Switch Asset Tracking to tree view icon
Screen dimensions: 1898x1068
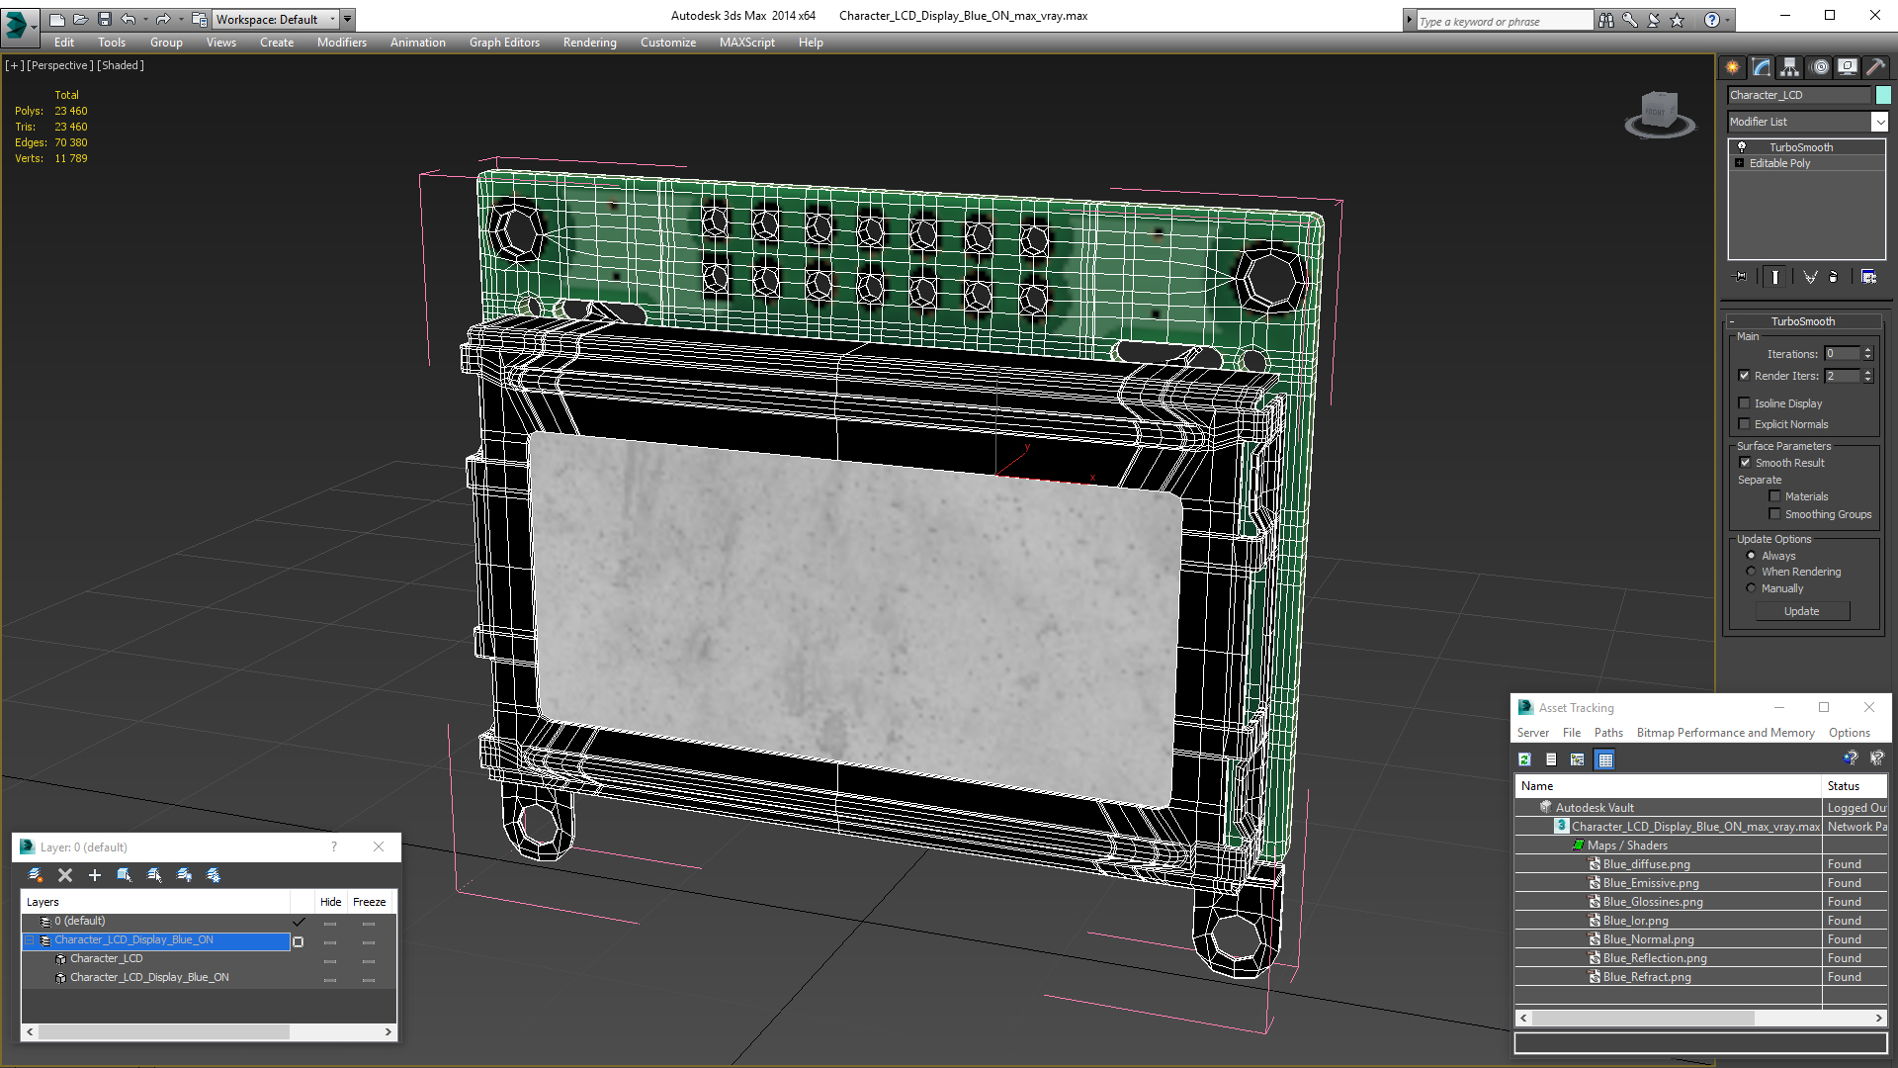coord(1578,759)
